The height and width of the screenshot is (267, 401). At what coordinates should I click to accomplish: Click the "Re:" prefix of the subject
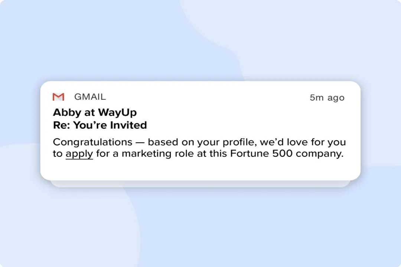pyautogui.click(x=62, y=125)
